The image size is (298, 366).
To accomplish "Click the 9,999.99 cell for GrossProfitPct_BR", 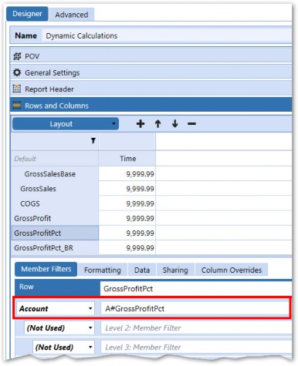I will 127,248.
